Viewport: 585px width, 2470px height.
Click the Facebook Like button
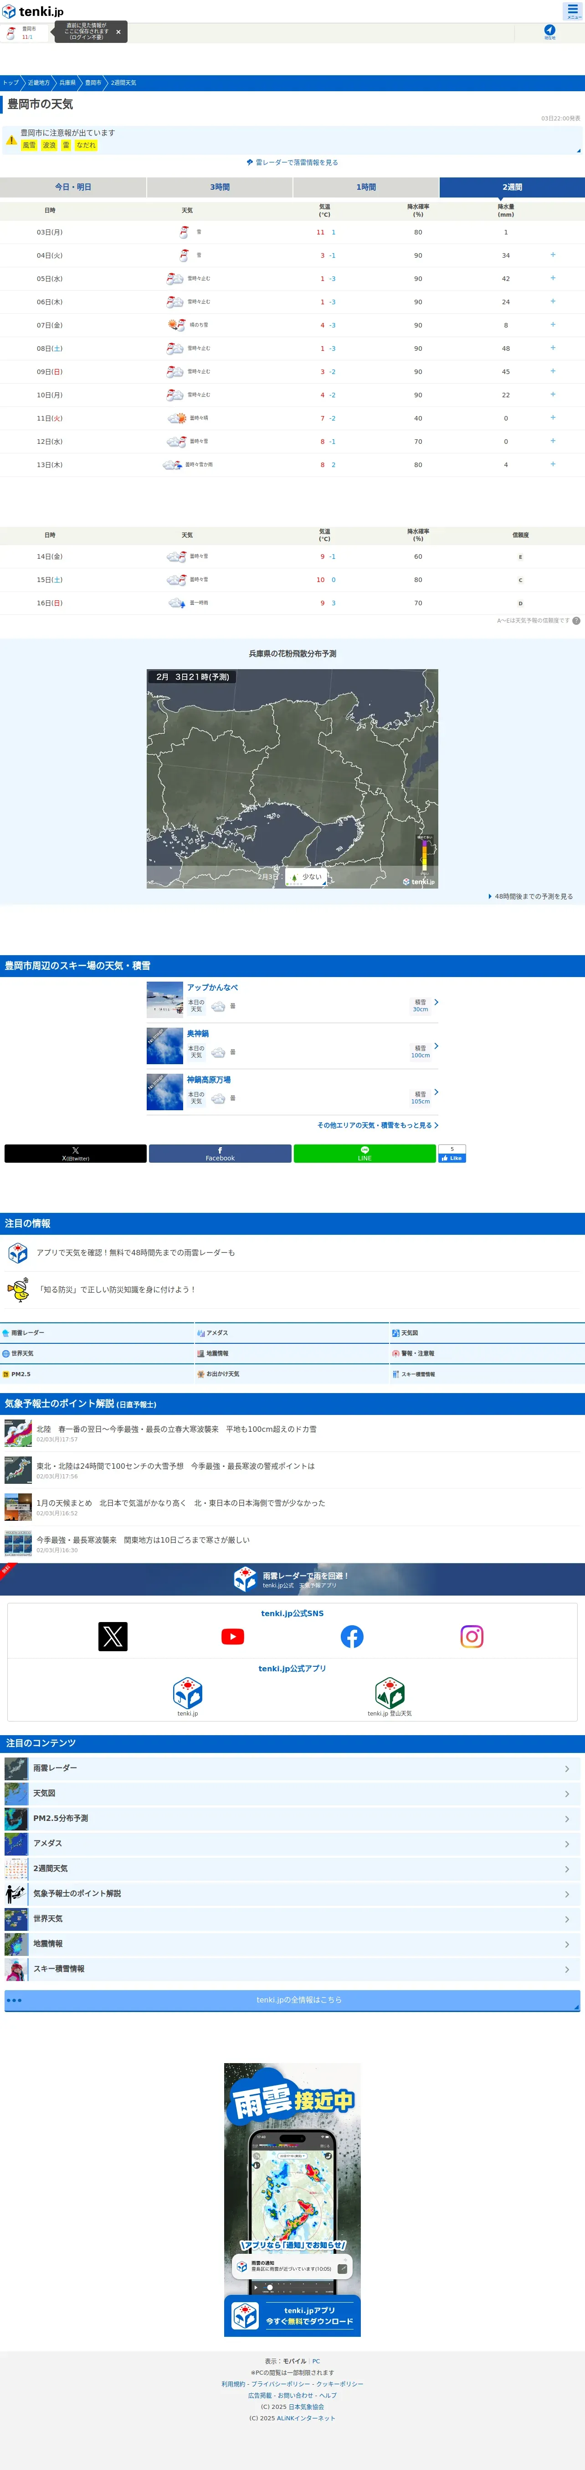tap(452, 1158)
